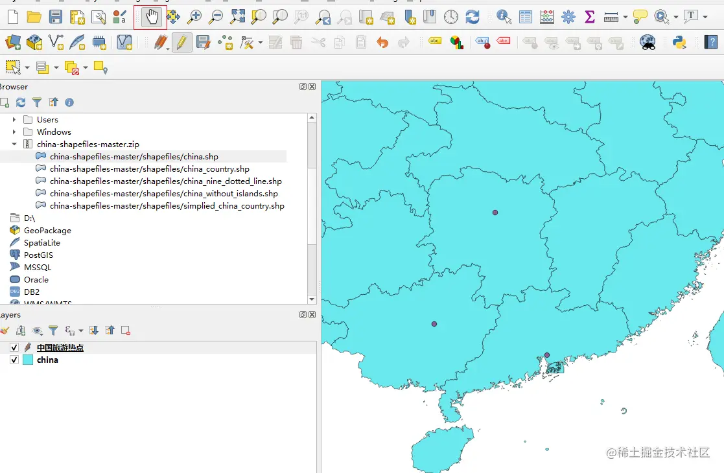Select the Pan Map hand tool
The width and height of the screenshot is (724, 473).
151,17
